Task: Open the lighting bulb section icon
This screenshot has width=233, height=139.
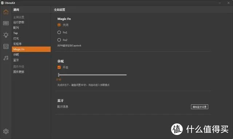Action: (x=6, y=35)
